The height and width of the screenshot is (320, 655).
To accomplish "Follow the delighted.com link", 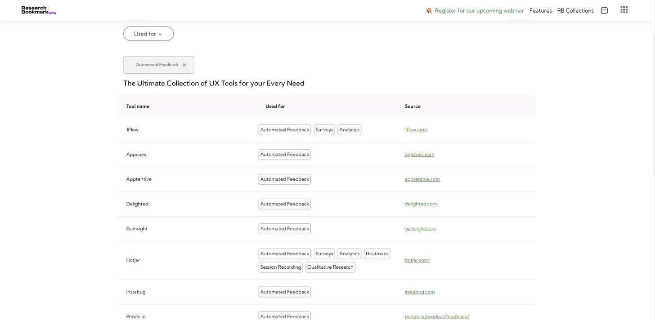I will point(421,204).
